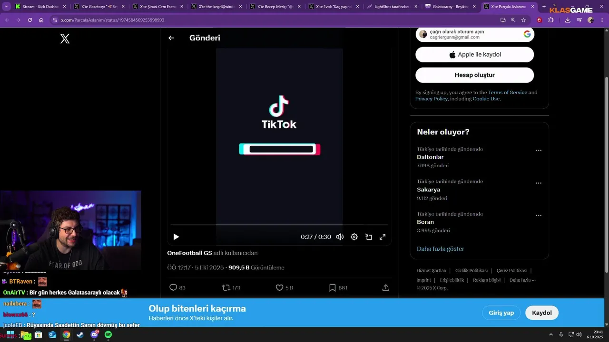Open Gizlilik Politikası footer link

click(x=471, y=271)
